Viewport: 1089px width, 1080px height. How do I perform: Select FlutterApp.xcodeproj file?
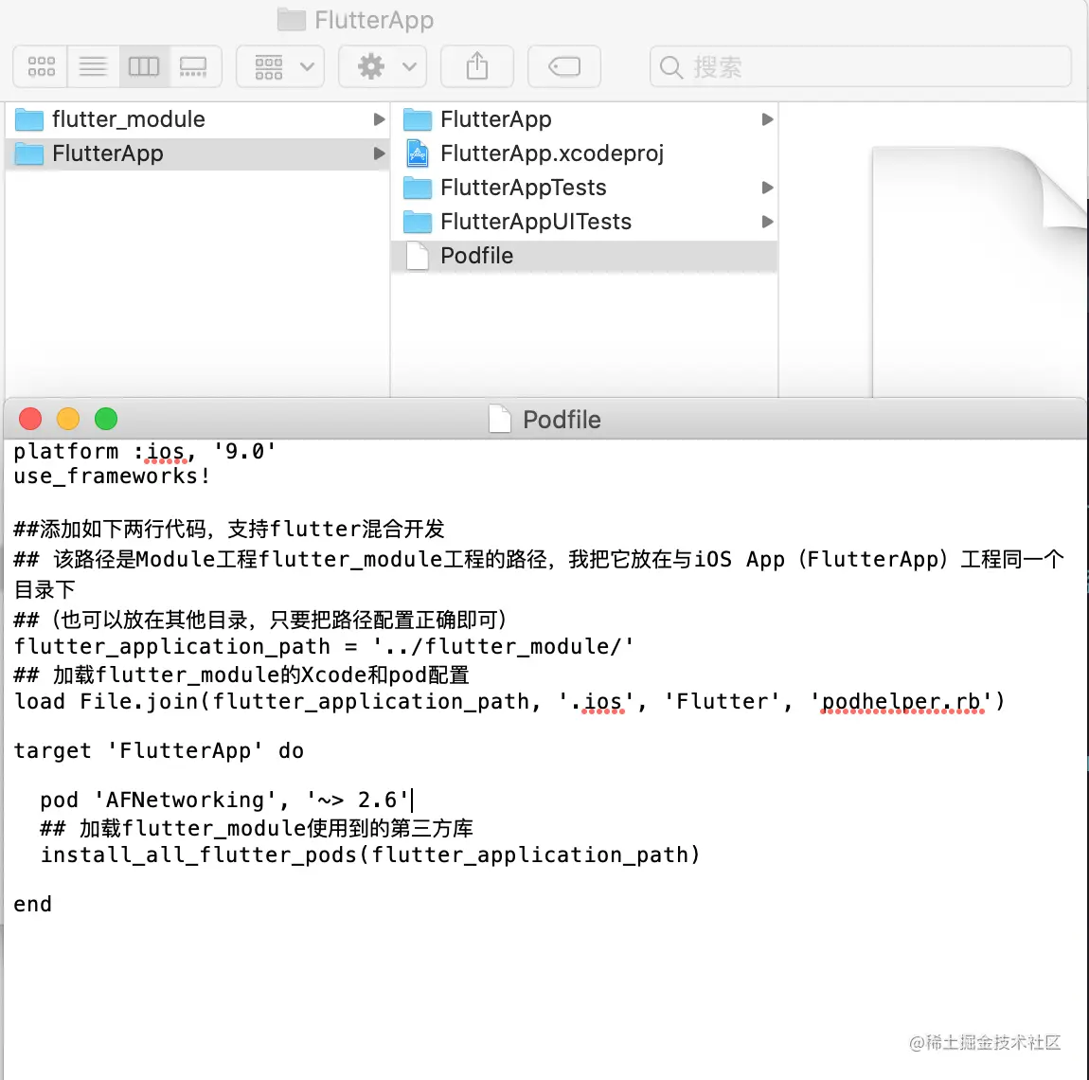(x=584, y=153)
